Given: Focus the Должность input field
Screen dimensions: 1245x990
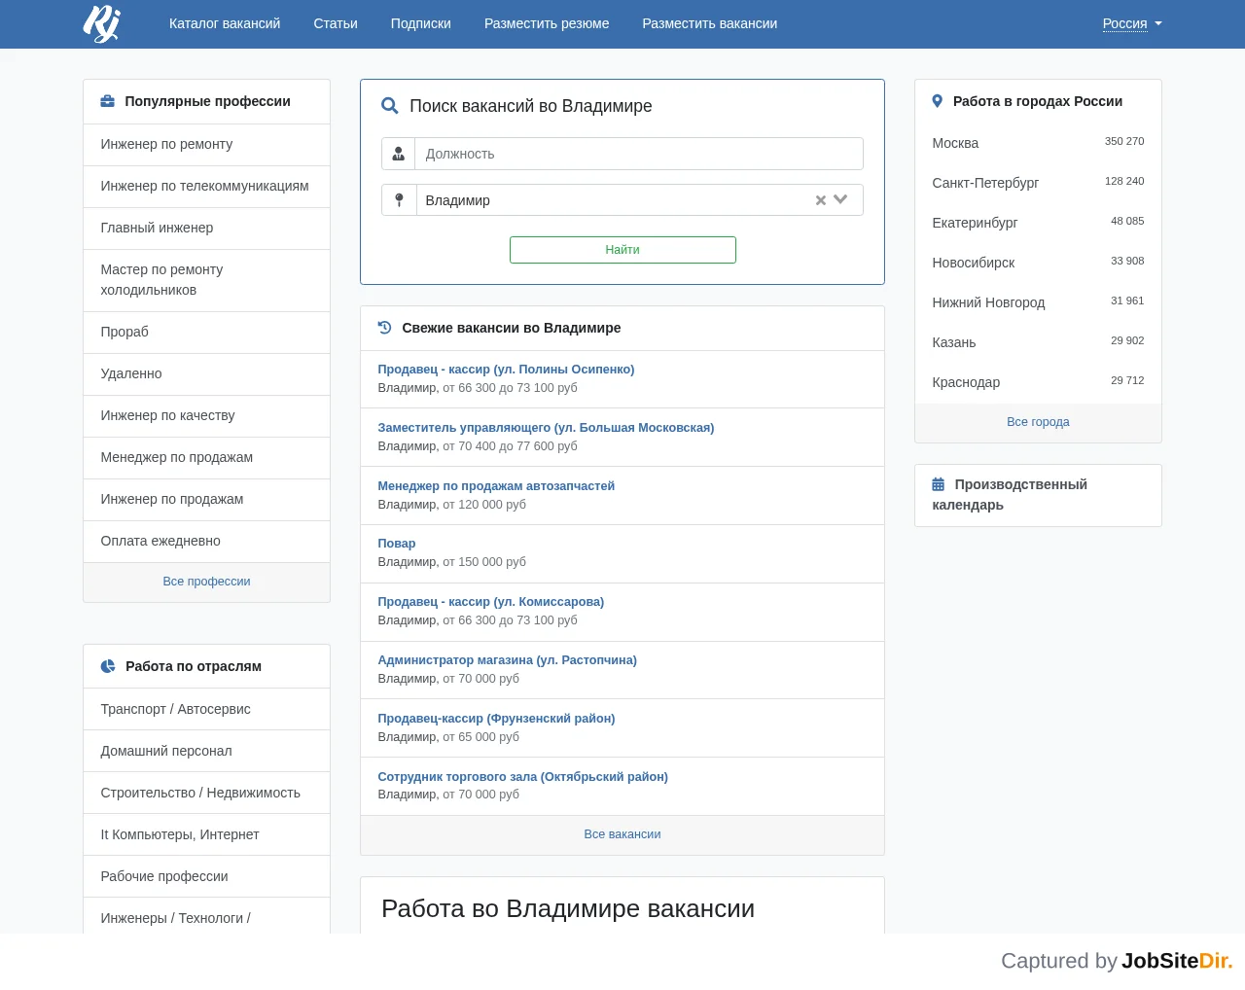Looking at the screenshot, I should coord(639,154).
